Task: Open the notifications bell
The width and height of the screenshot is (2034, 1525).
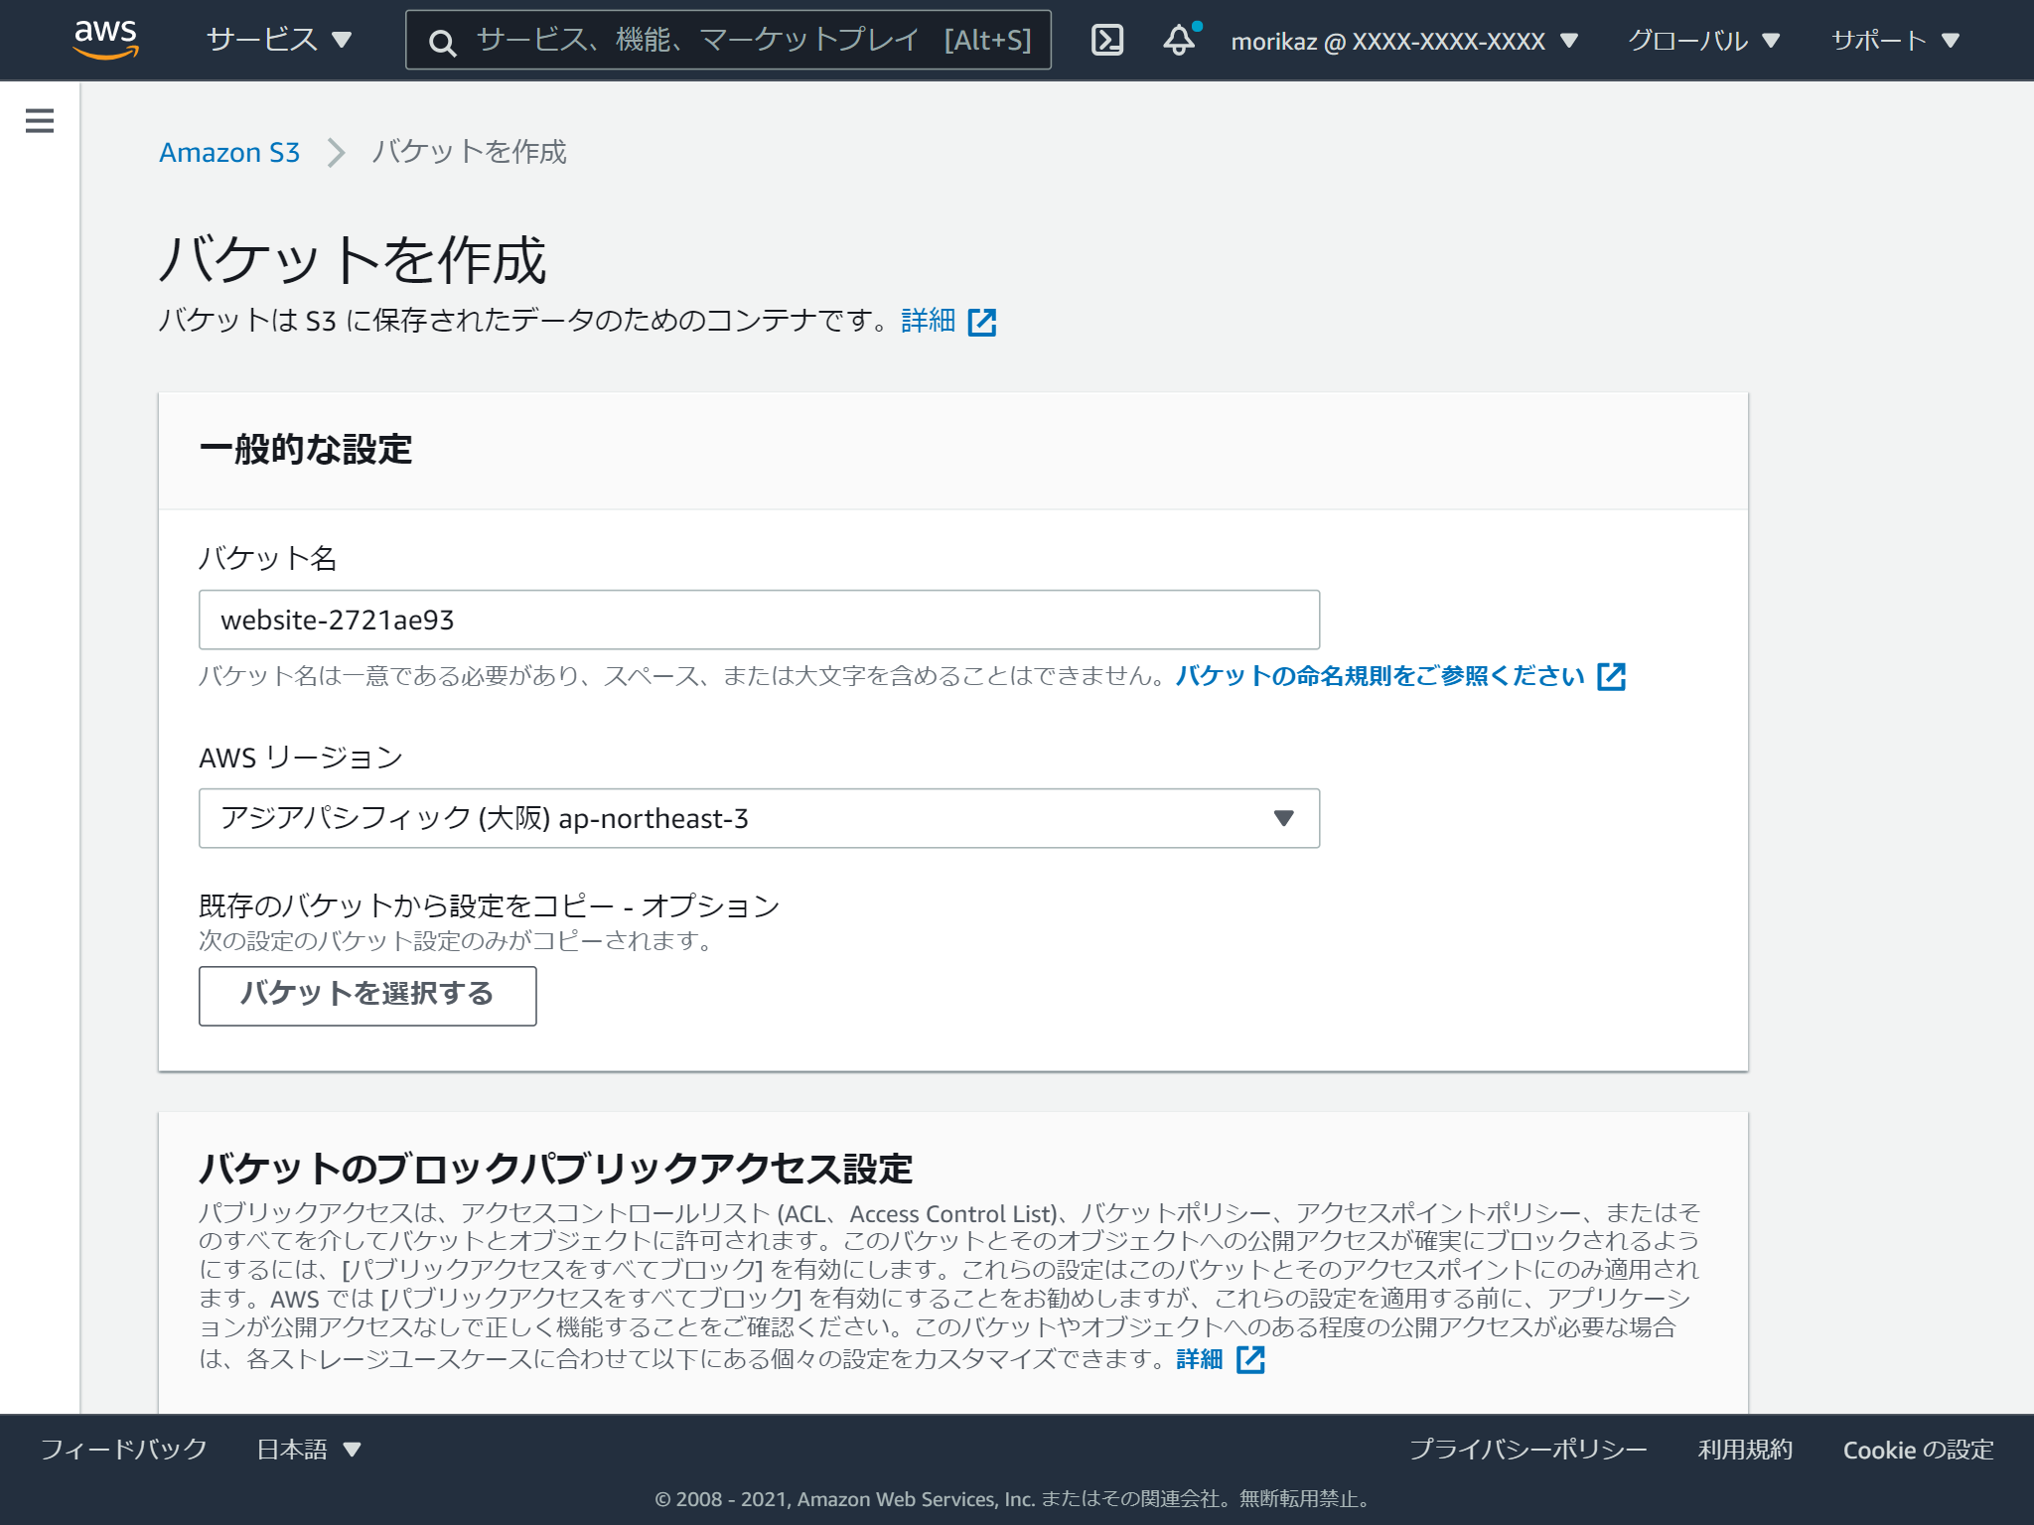Action: tap(1179, 40)
